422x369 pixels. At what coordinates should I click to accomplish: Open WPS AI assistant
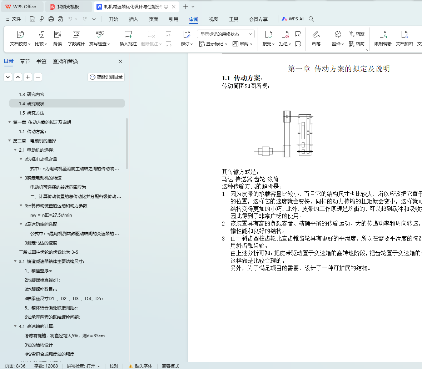293,19
